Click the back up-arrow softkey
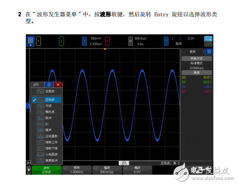This screenshot has height=185, width=237. (x=29, y=170)
